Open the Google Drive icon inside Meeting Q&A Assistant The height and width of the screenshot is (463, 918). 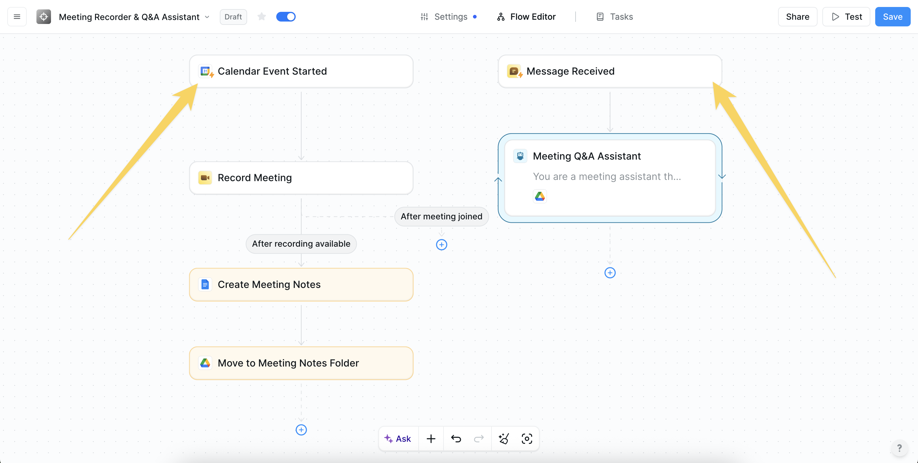point(540,196)
